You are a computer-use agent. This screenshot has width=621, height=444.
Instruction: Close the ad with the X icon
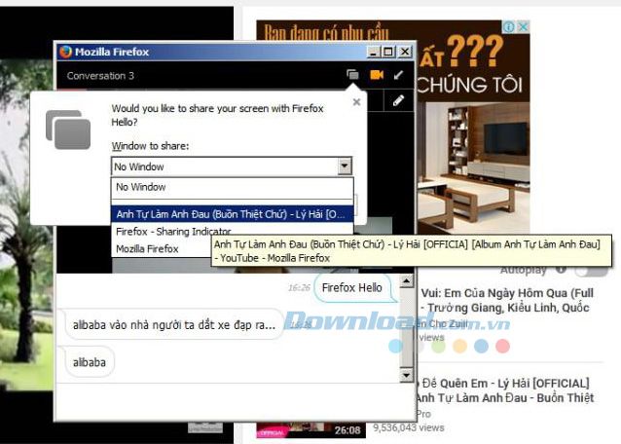click(x=523, y=27)
